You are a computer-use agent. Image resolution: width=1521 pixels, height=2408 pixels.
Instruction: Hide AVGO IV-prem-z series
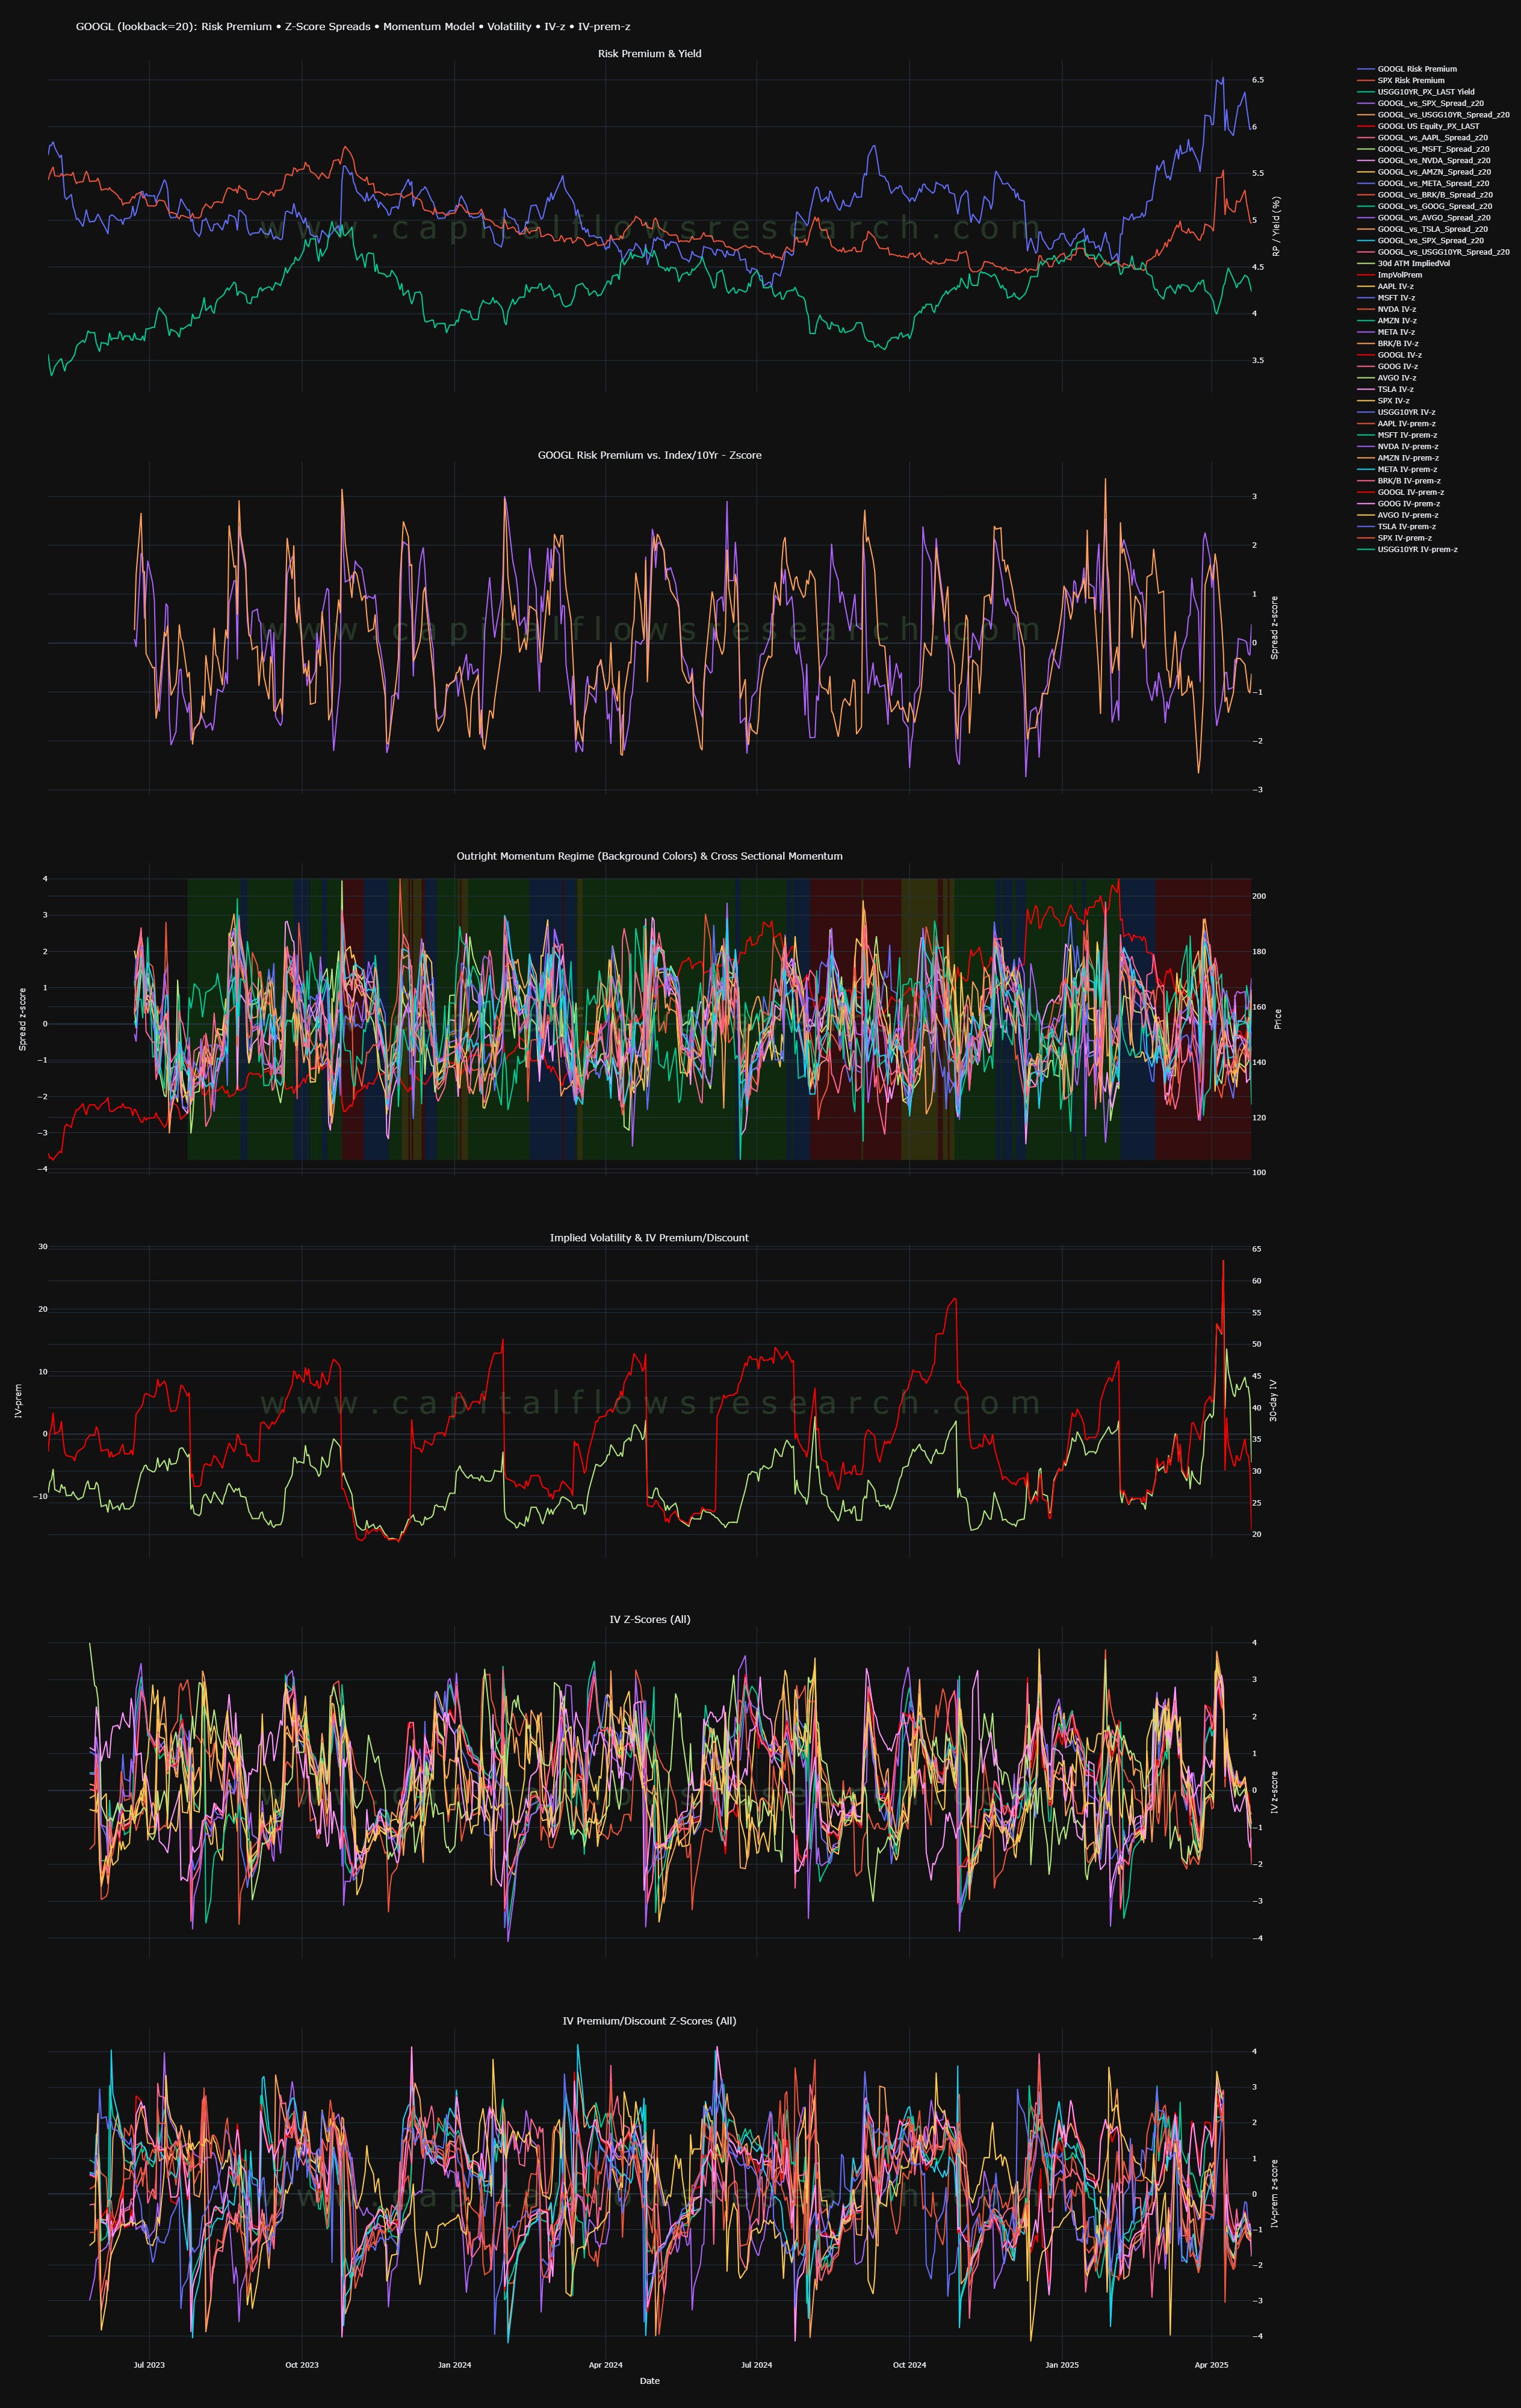[x=1398, y=515]
